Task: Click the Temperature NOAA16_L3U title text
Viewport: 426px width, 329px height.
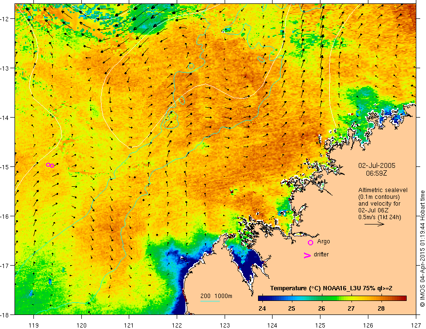Action: click(331, 288)
